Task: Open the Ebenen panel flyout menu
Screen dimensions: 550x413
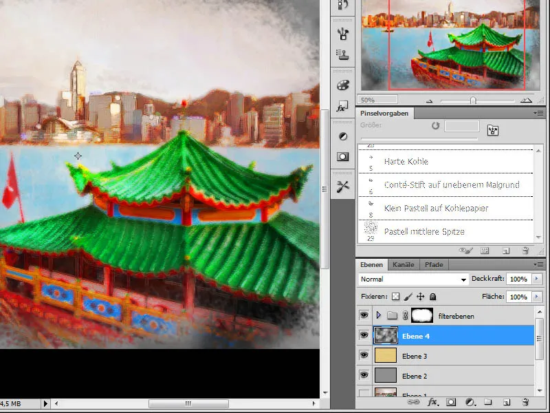Action: tap(538, 264)
